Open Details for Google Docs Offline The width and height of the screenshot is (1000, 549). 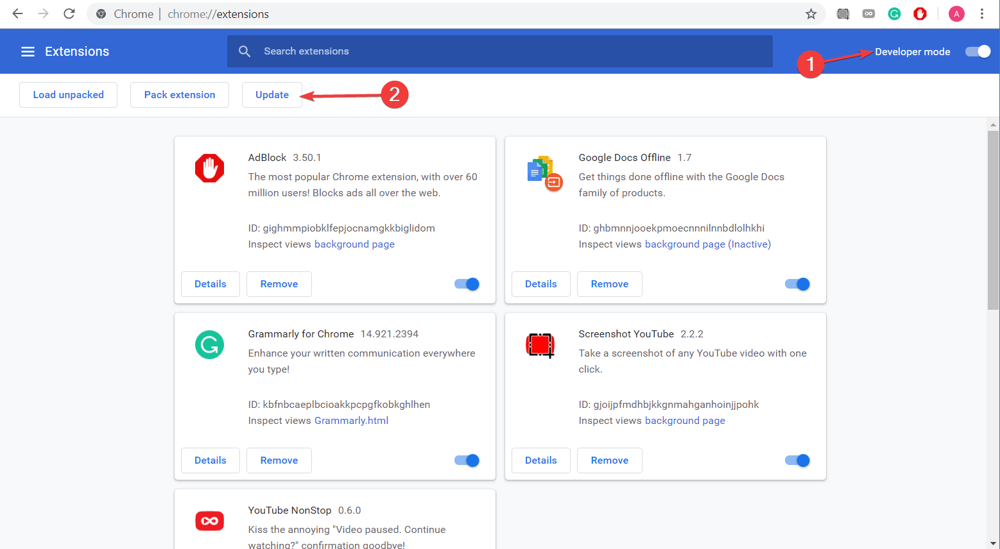point(541,284)
